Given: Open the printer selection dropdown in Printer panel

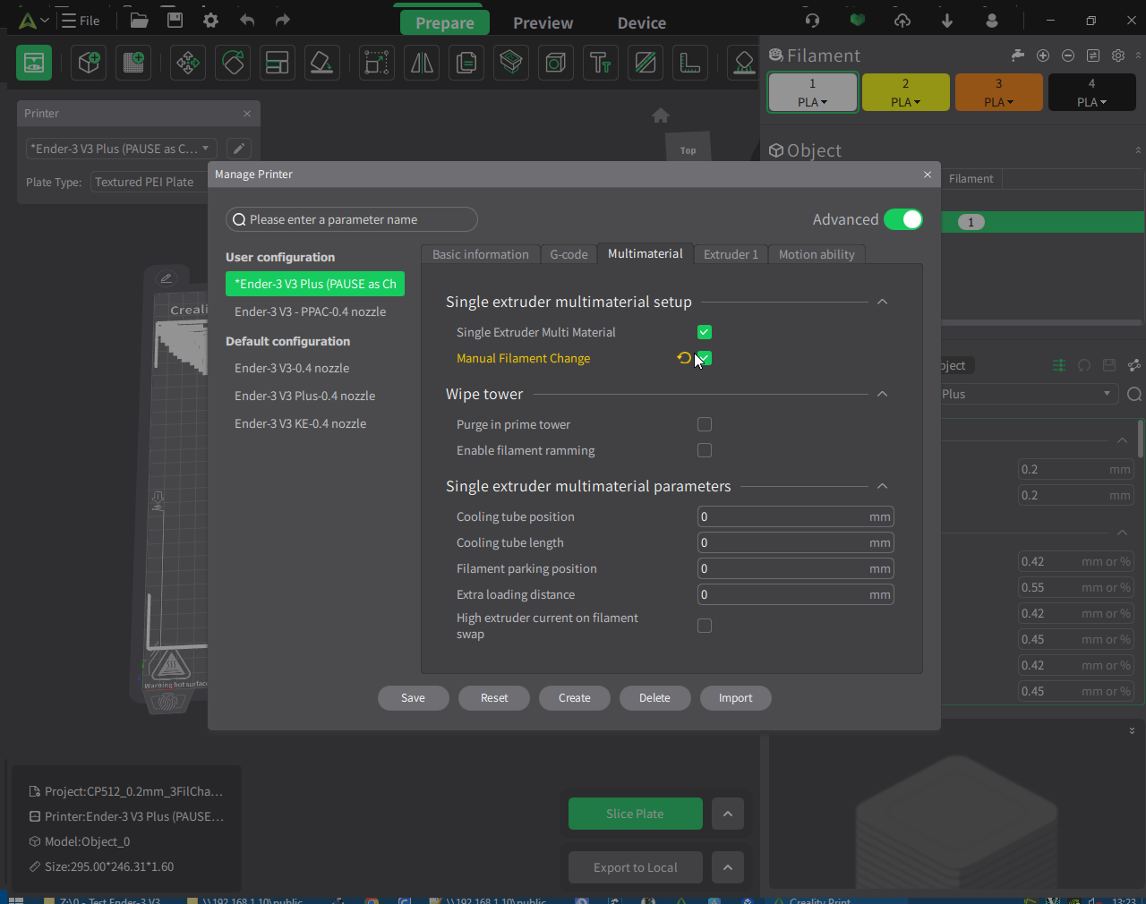Looking at the screenshot, I should 120,149.
